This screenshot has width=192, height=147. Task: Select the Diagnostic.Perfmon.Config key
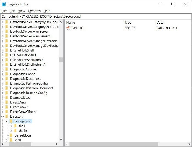pyautogui.click(x=29, y=84)
